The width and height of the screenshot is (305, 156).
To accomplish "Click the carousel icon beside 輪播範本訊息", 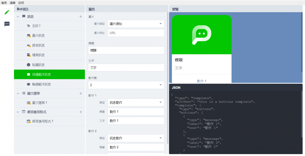I will [x=29, y=84].
